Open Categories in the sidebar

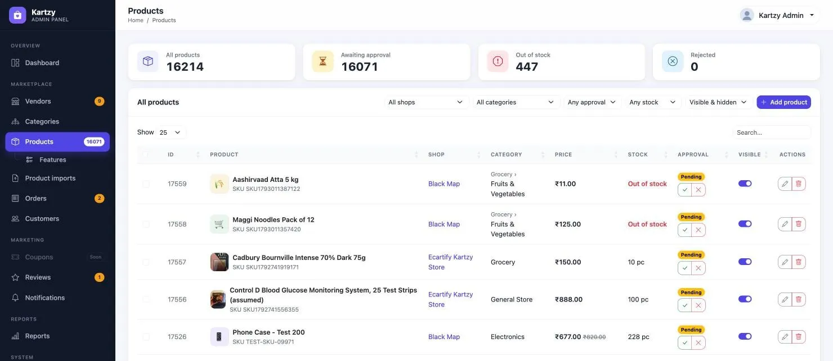[x=57, y=122]
